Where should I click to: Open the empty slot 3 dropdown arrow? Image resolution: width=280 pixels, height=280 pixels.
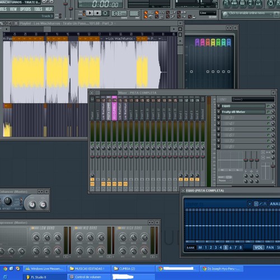[218, 118]
